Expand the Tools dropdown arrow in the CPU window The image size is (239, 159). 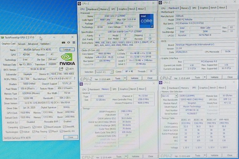pyautogui.click(x=125, y=78)
